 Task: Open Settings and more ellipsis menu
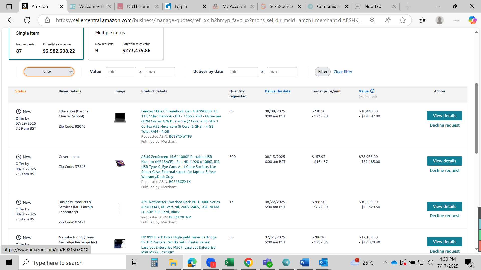(457, 20)
